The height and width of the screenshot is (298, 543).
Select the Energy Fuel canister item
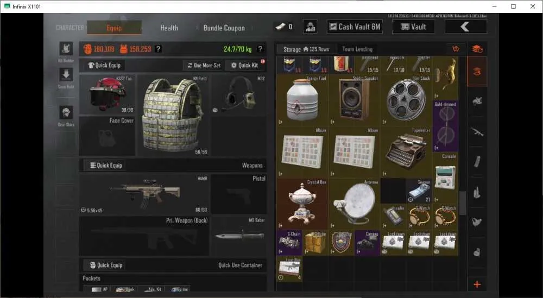[x=302, y=100]
